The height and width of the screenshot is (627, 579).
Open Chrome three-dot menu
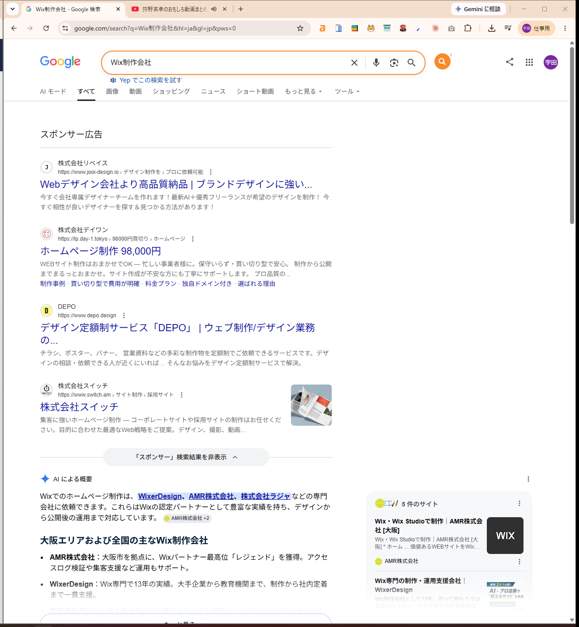pyautogui.click(x=565, y=28)
